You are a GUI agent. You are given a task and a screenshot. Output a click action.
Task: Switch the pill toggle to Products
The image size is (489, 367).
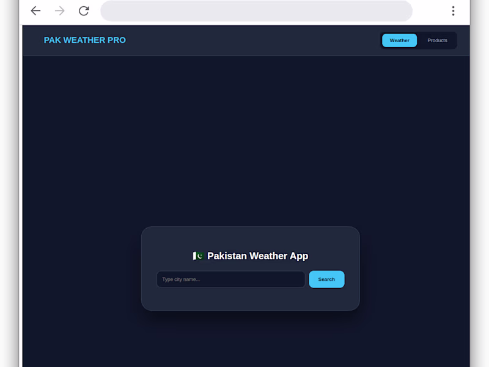437,40
